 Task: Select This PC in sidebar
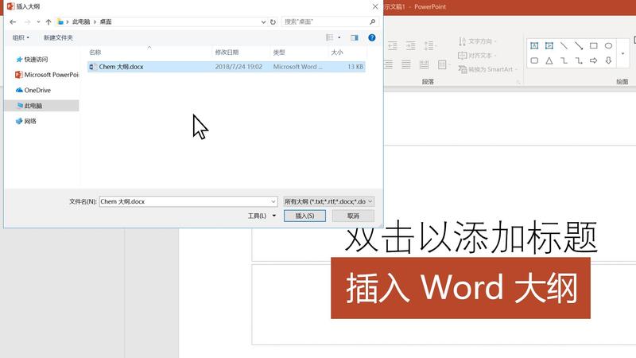point(41,106)
